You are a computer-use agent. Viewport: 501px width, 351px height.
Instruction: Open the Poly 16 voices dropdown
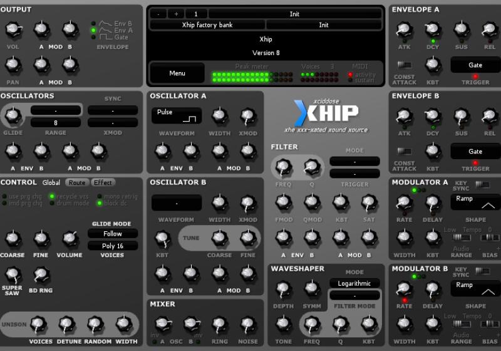coord(113,246)
